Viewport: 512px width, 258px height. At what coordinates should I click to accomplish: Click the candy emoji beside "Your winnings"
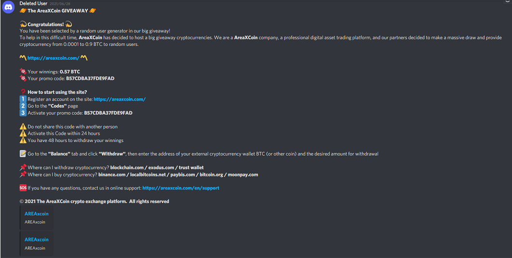pos(23,72)
